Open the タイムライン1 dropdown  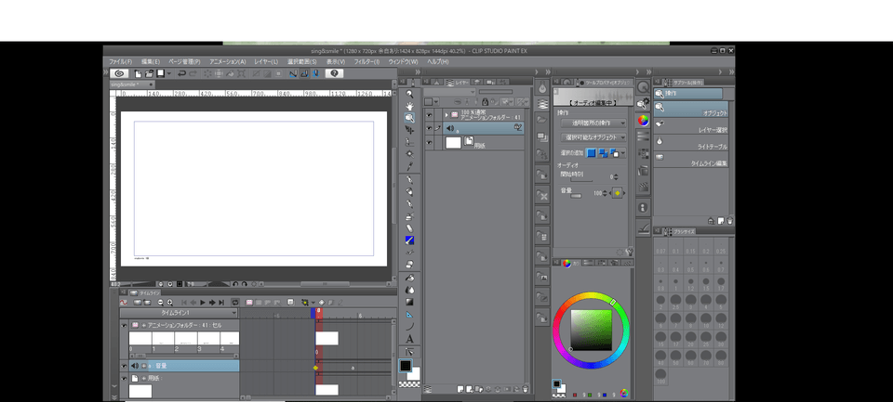pyautogui.click(x=233, y=314)
